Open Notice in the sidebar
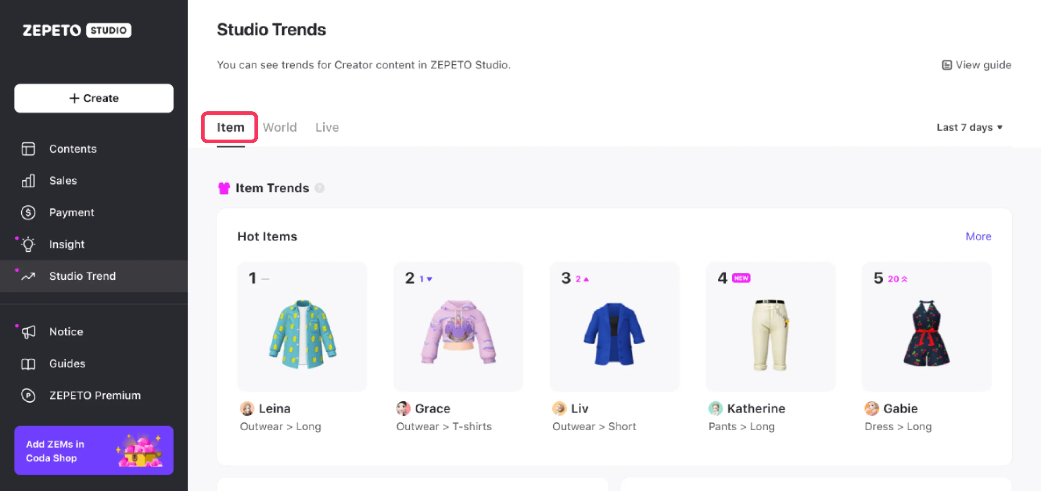Image resolution: width=1041 pixels, height=491 pixels. [94, 332]
